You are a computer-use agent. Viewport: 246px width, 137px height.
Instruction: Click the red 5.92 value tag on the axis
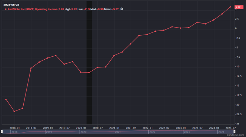239,7
